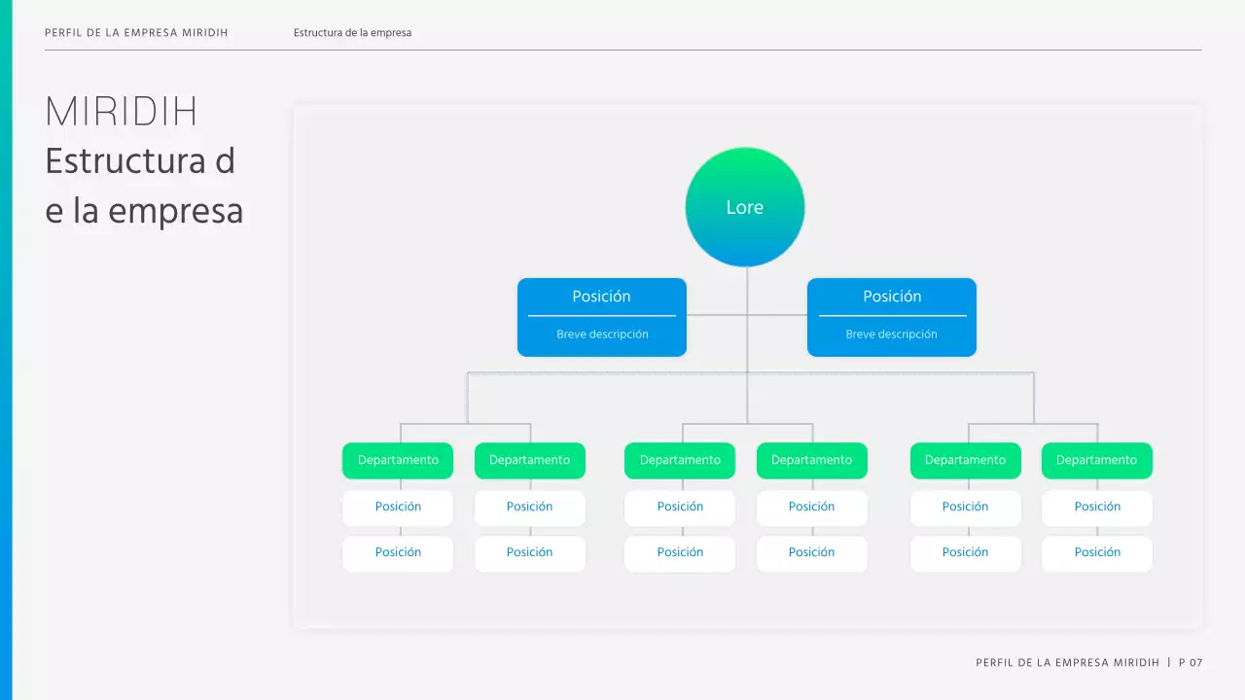
Task: Select the left blue Posición box title
Action: click(x=601, y=297)
